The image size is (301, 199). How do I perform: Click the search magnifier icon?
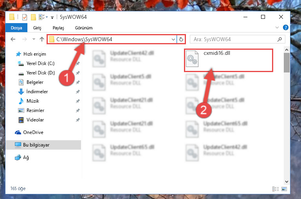click(x=279, y=40)
